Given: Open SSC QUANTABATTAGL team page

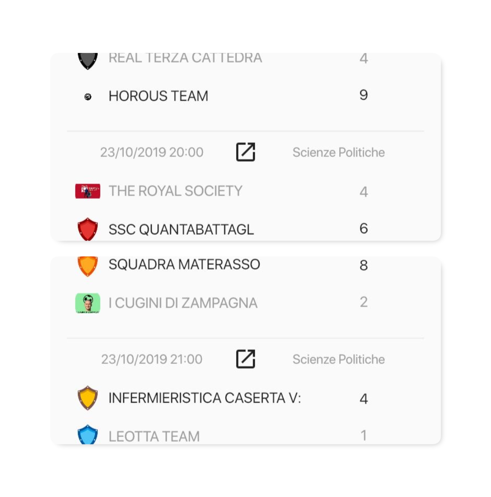Looking at the screenshot, I should tap(181, 229).
